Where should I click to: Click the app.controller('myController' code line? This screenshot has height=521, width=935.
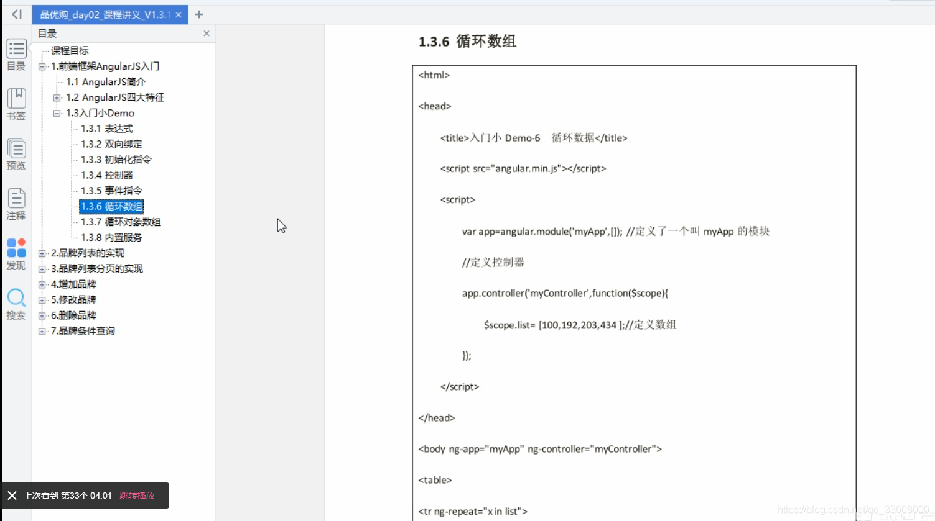[565, 294]
